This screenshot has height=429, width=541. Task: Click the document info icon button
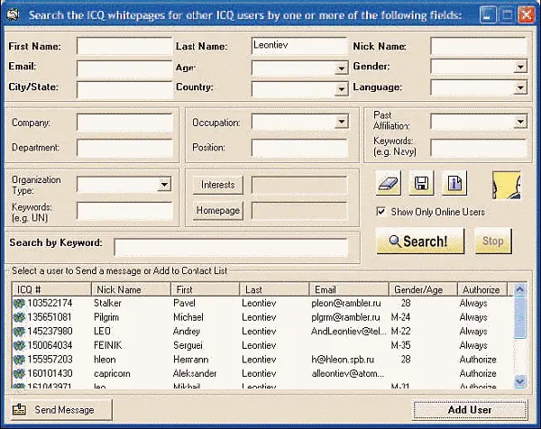(454, 183)
